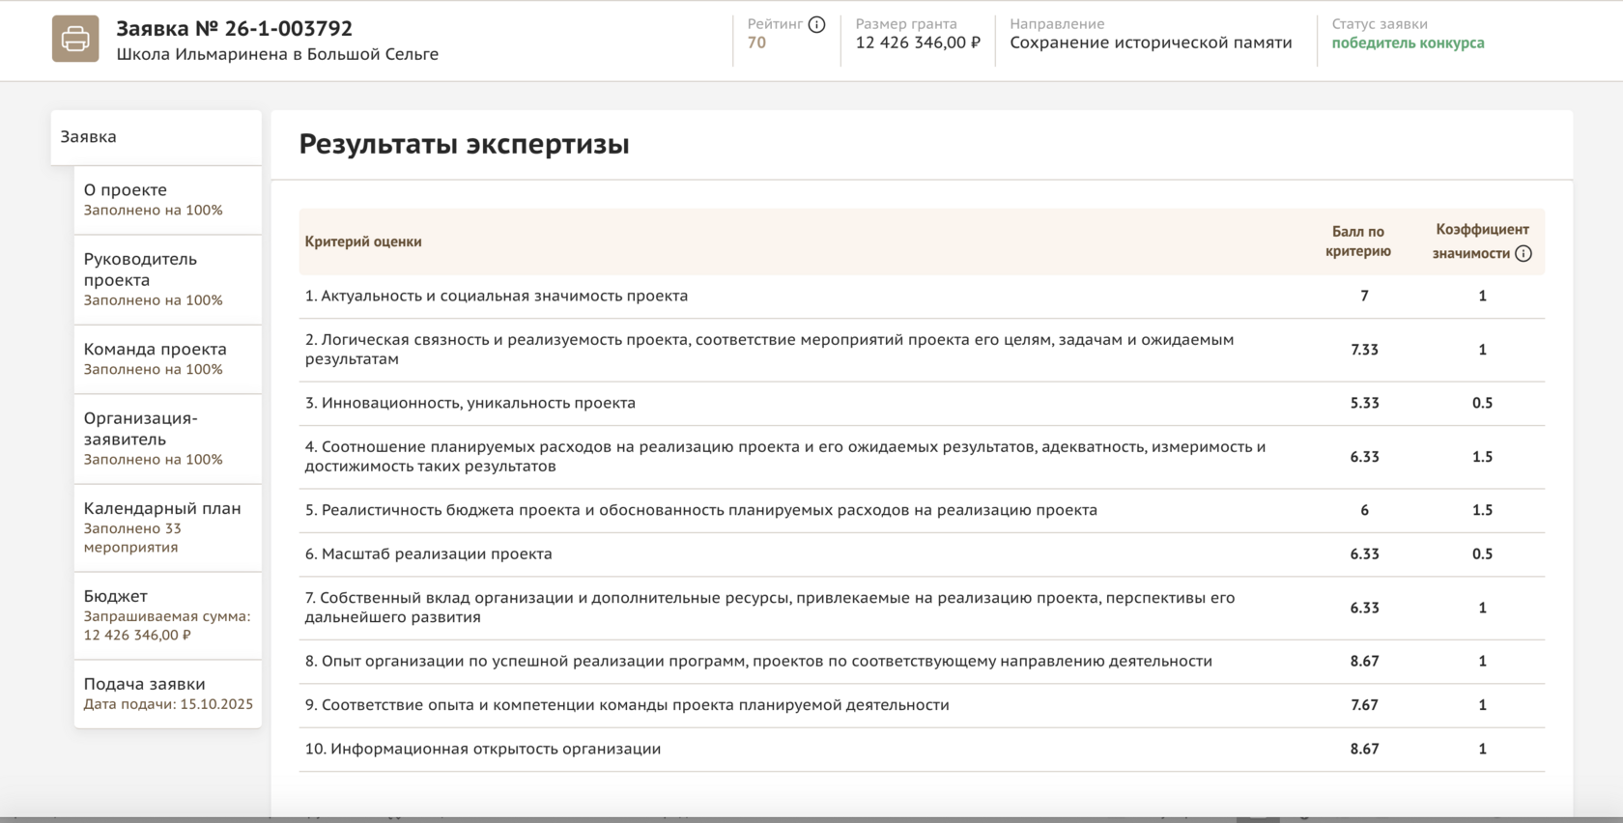Select criterion 2 Логическая связность и реализуемость проекта
1623x823 pixels.
click(769, 350)
